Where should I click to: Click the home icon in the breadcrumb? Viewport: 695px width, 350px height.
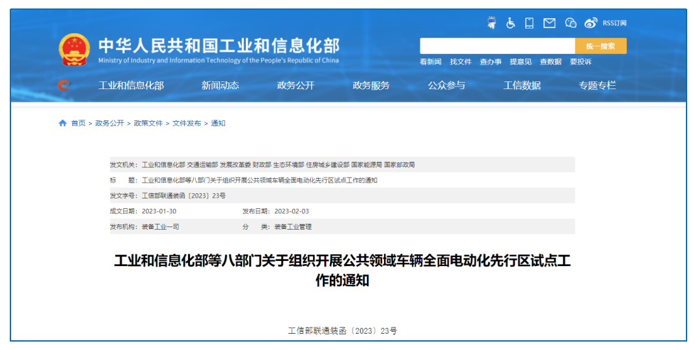tap(62, 123)
